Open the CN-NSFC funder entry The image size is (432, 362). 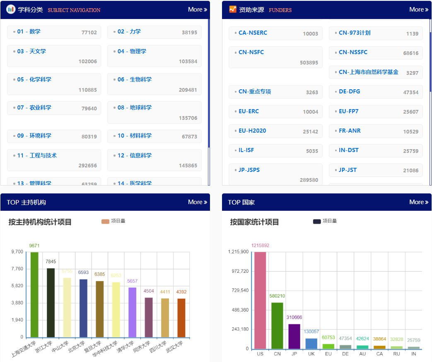251,52
